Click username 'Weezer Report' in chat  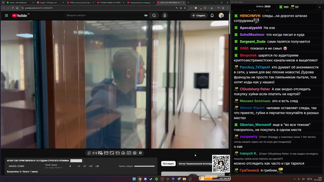252,108
